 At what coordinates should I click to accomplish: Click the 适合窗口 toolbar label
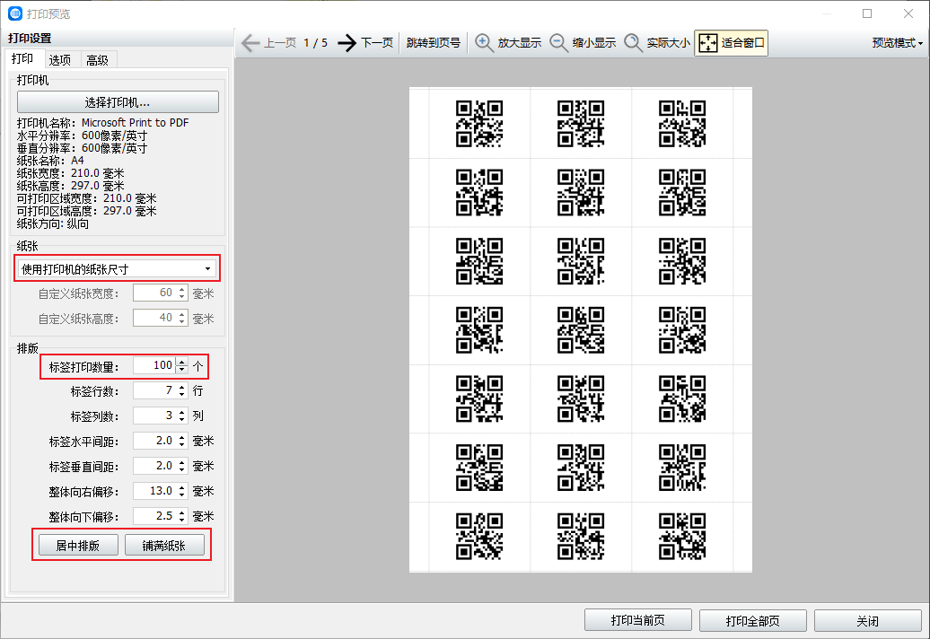pyautogui.click(x=743, y=43)
